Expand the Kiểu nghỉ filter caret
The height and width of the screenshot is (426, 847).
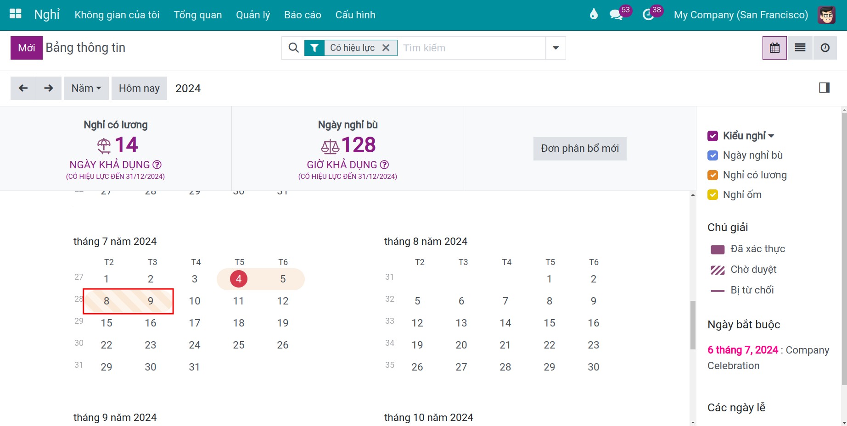771,136
